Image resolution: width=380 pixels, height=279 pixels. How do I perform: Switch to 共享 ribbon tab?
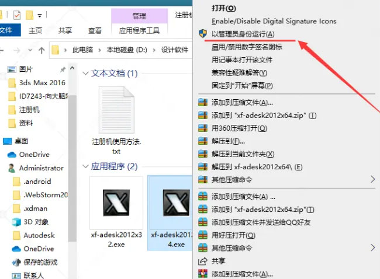point(65,30)
